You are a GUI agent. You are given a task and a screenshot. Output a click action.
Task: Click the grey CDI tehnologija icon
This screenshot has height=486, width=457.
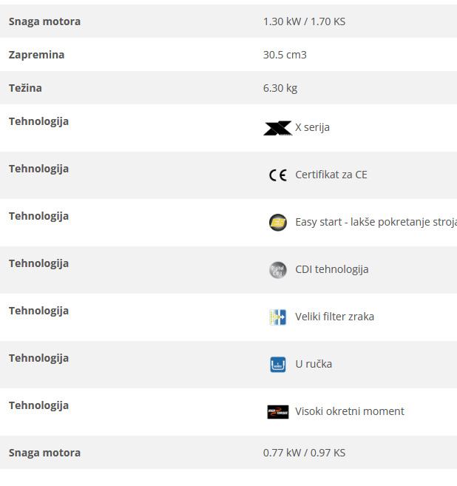pos(277,270)
